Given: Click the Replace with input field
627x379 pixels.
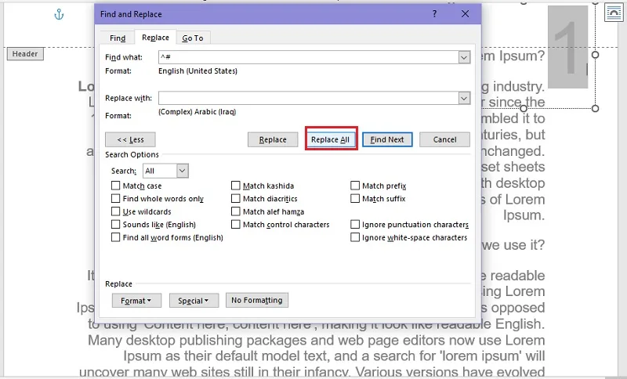Looking at the screenshot, I should [308, 98].
